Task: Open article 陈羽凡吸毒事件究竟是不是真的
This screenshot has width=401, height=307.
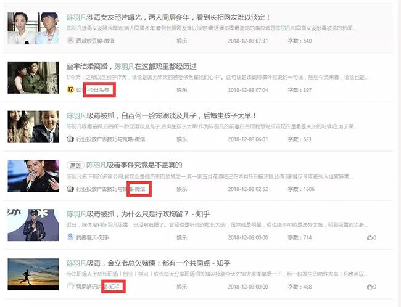Action: coord(134,165)
